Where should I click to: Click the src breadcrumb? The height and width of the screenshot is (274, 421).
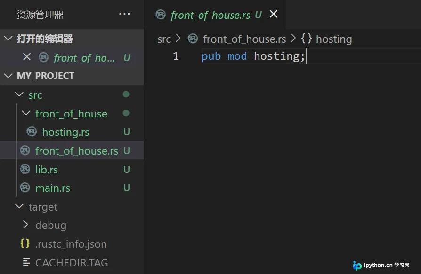click(x=164, y=39)
